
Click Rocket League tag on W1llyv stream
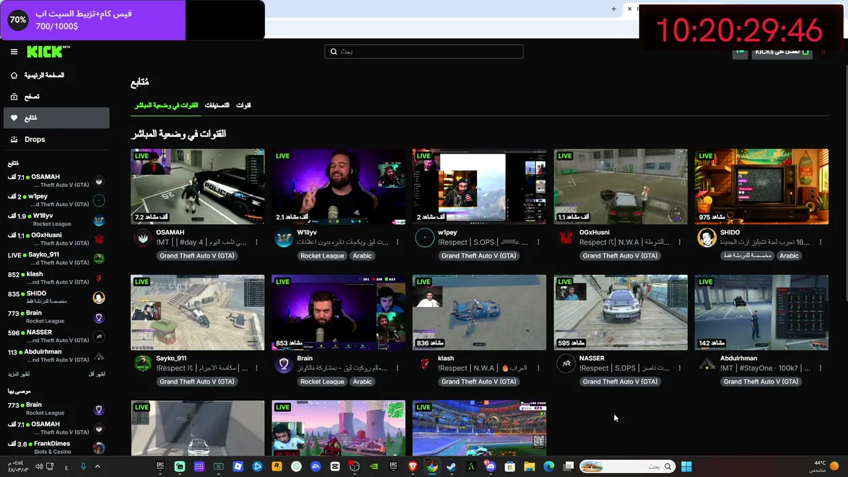[323, 256]
